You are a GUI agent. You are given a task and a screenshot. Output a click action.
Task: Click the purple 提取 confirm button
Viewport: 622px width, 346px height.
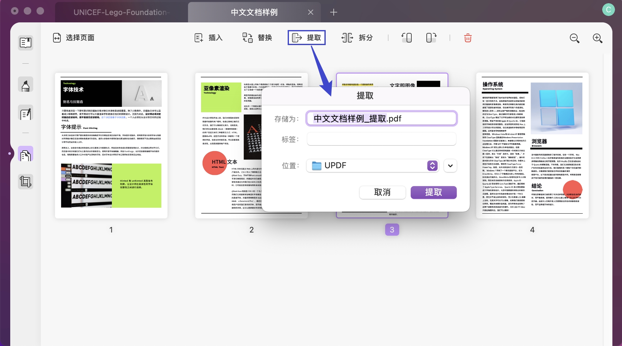click(433, 193)
